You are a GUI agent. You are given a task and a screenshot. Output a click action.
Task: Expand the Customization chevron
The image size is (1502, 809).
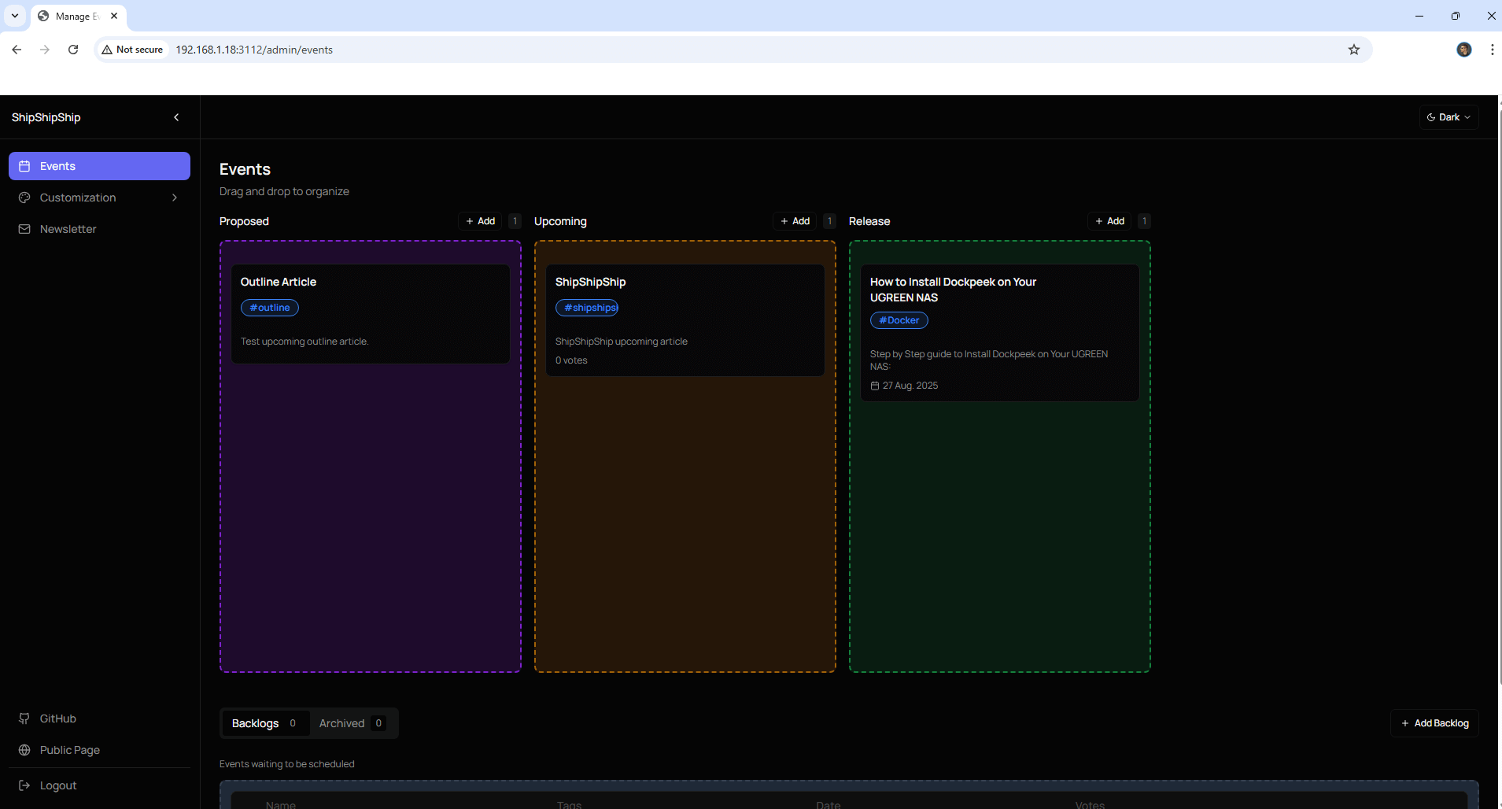click(x=175, y=198)
